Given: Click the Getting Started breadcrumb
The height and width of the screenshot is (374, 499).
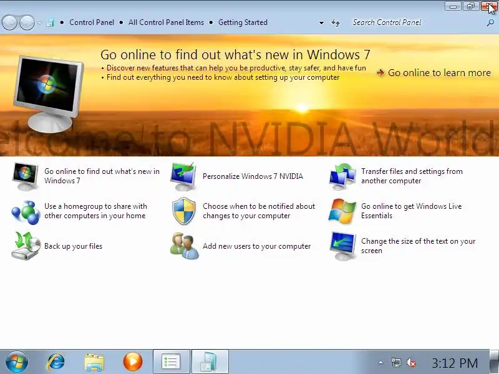Looking at the screenshot, I should (243, 22).
